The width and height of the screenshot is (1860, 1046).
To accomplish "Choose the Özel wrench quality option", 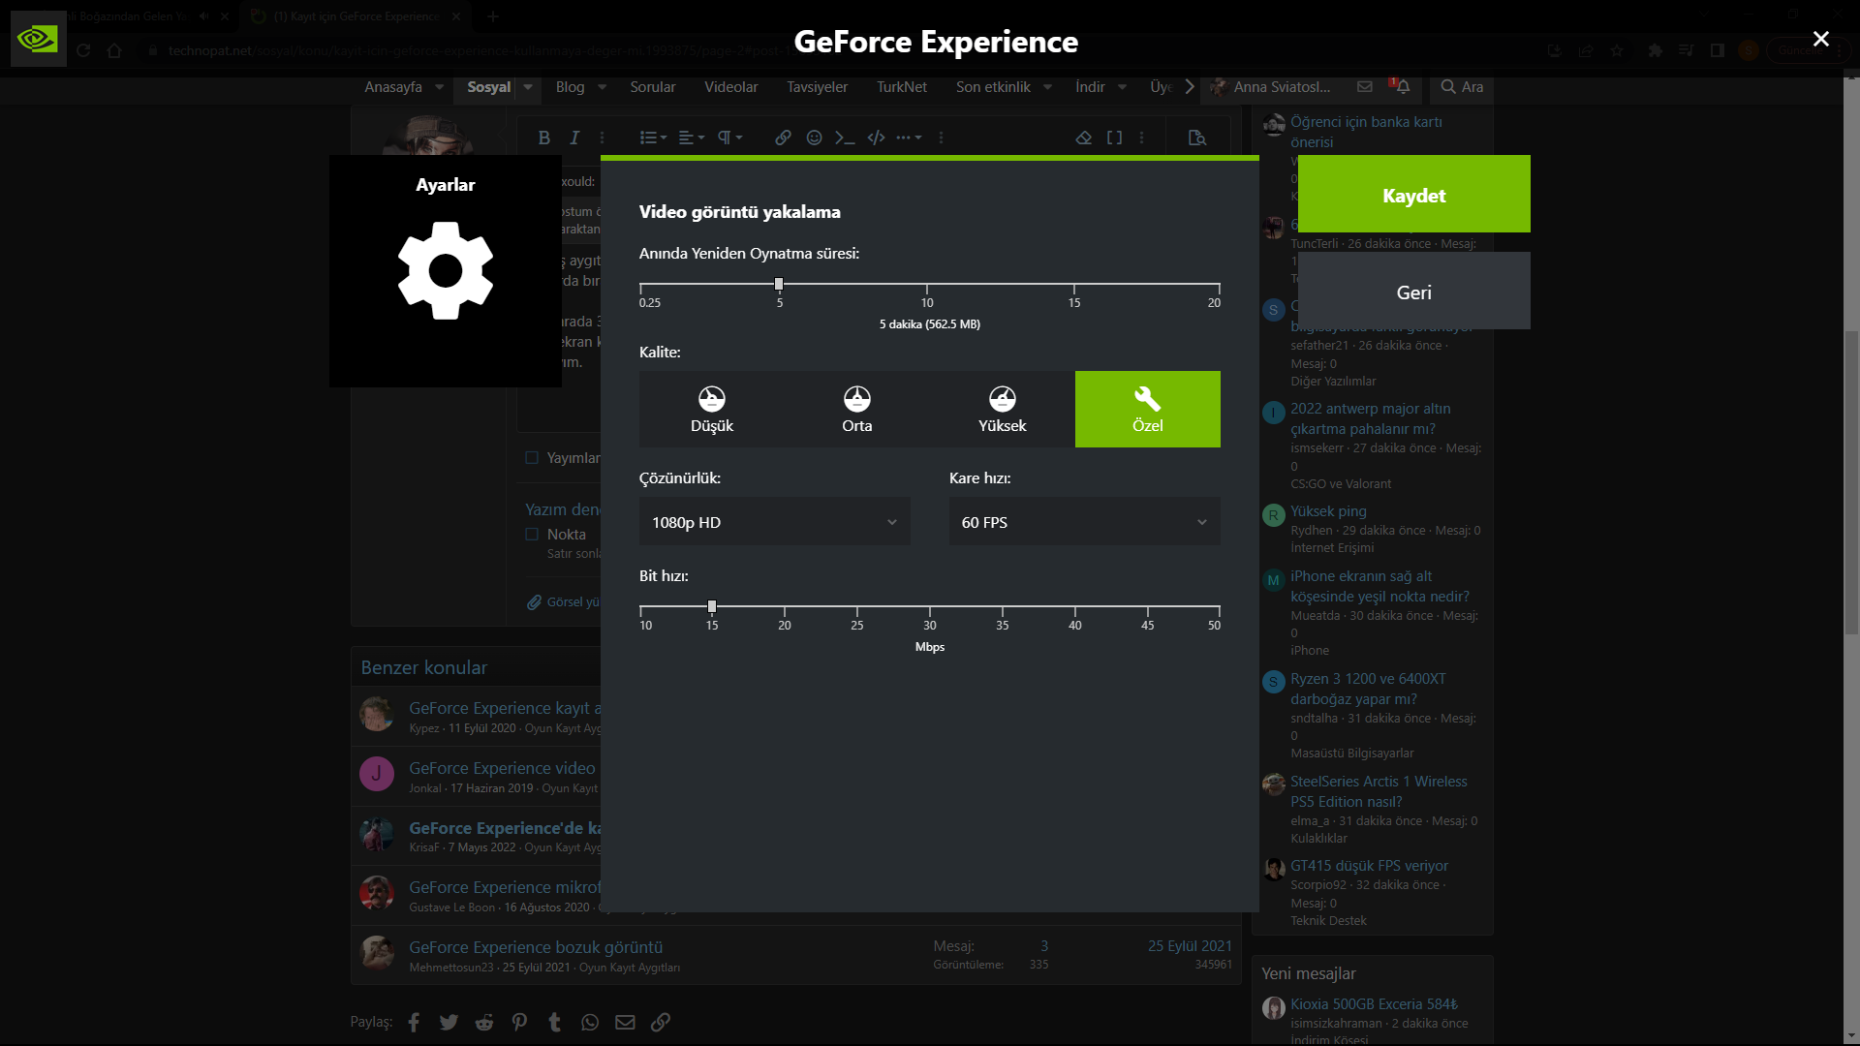I will [1148, 409].
